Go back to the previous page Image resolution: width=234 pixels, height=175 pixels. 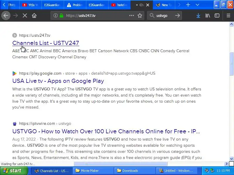pos(6,15)
